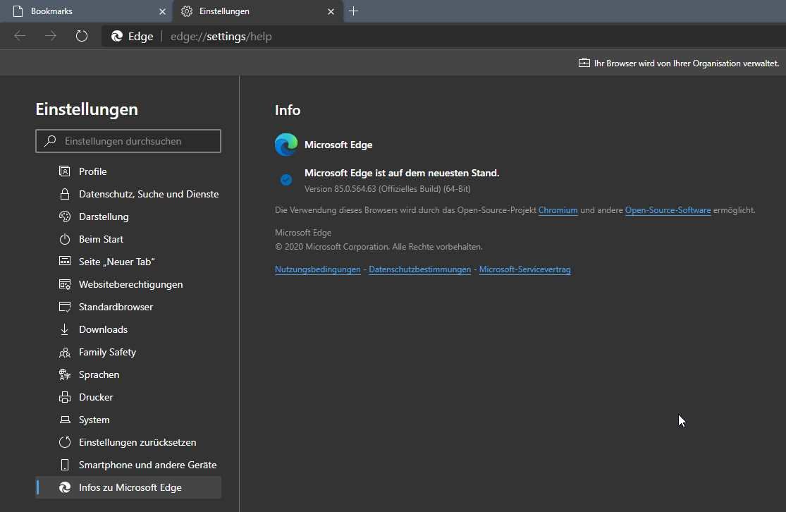Click the lock icon for Datenschutz
Screen dimensions: 786x512
[65, 194]
